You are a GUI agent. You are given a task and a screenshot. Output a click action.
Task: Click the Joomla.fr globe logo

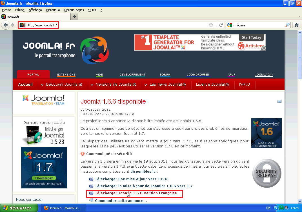[95, 50]
